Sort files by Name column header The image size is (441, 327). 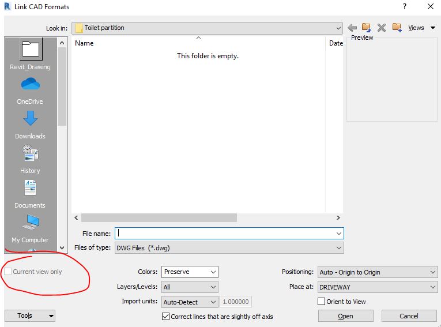[84, 43]
